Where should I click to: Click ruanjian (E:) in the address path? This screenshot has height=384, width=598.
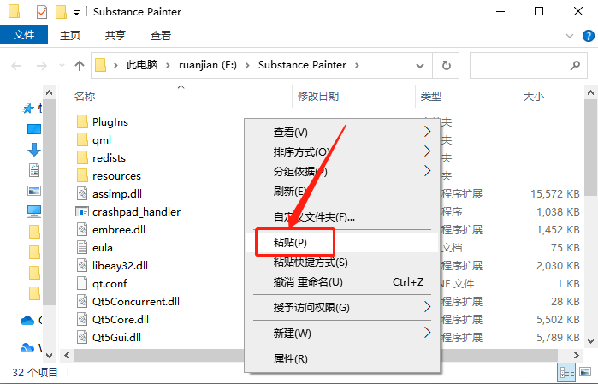point(208,65)
